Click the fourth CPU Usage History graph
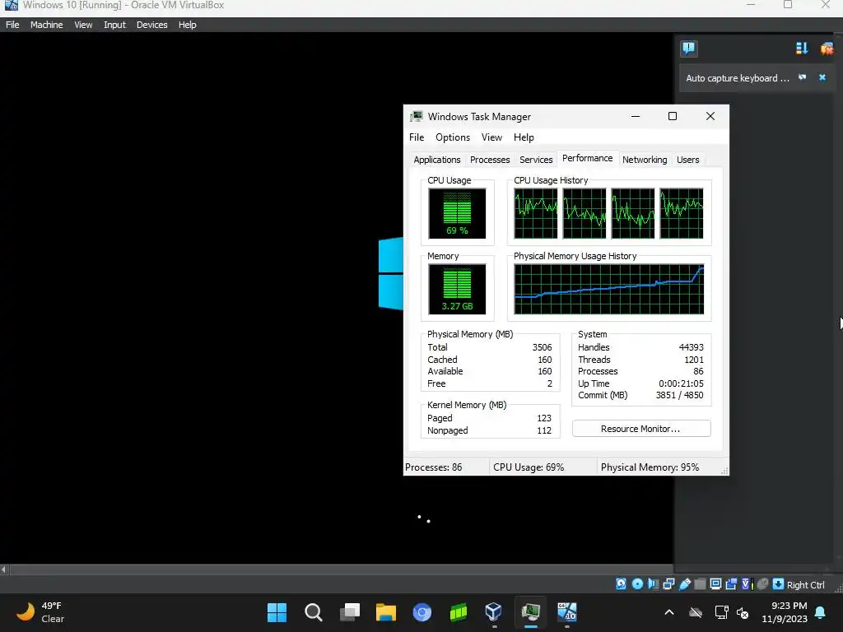This screenshot has width=843, height=632. click(x=681, y=213)
